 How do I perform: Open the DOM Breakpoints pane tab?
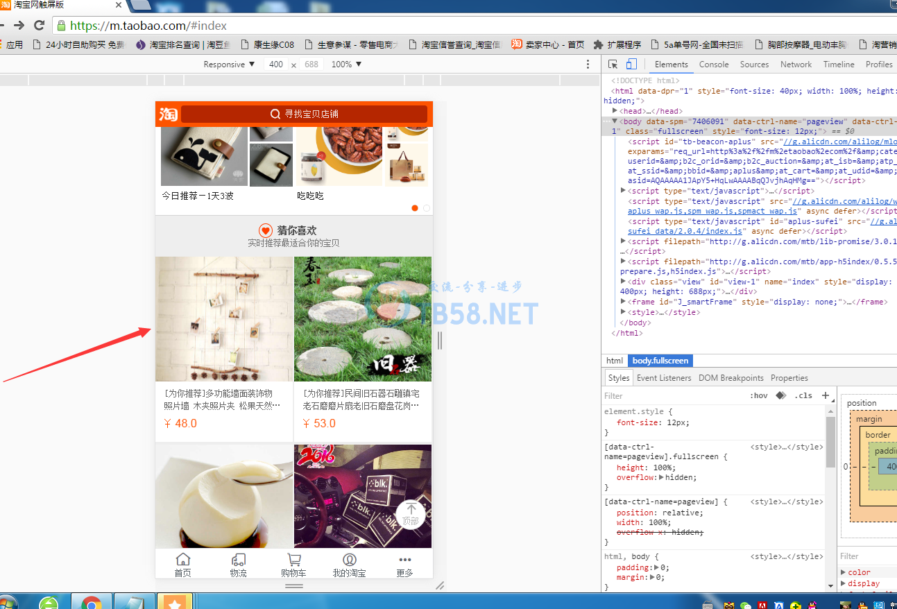pos(731,378)
